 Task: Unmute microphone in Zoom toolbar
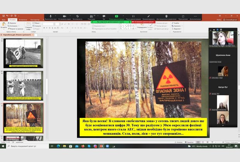[x=50, y=17]
